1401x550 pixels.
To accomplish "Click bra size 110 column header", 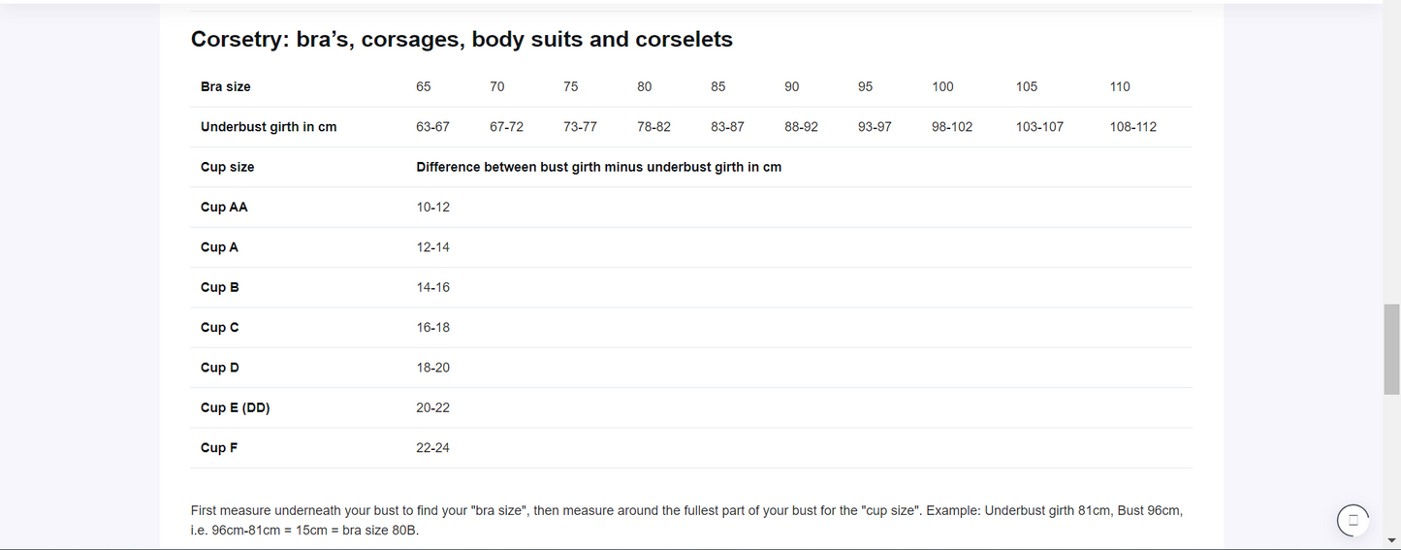I will (1120, 86).
